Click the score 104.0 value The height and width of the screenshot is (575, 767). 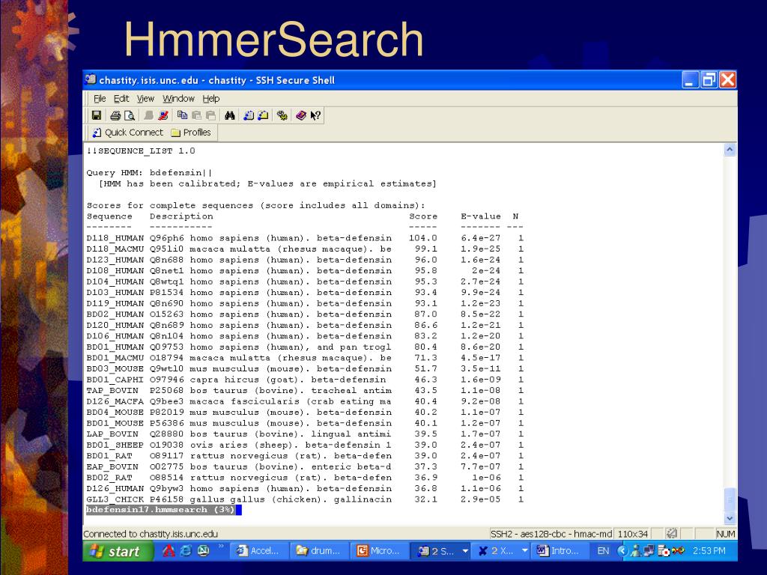click(x=423, y=238)
